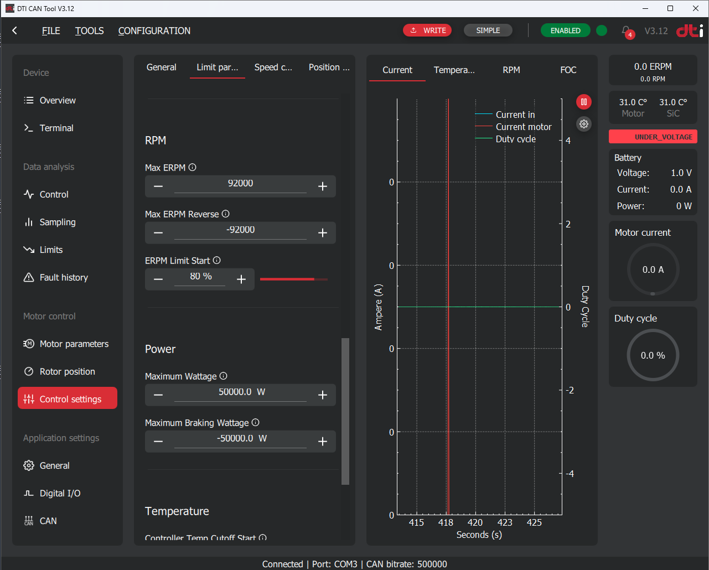Viewport: 709px width, 570px height.
Task: Increase Maximum Wattage value
Action: point(323,395)
